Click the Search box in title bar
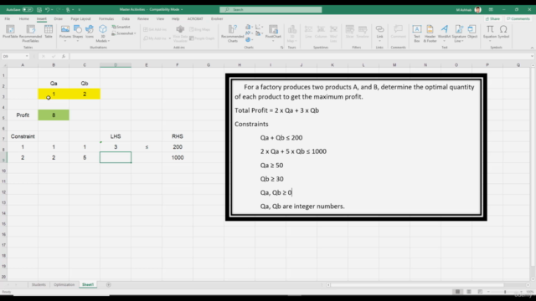This screenshot has height=301, width=536. (x=271, y=9)
